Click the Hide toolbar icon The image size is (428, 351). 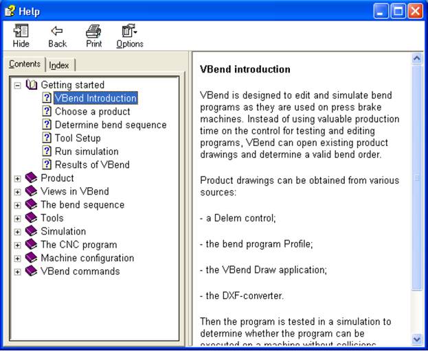[21, 31]
